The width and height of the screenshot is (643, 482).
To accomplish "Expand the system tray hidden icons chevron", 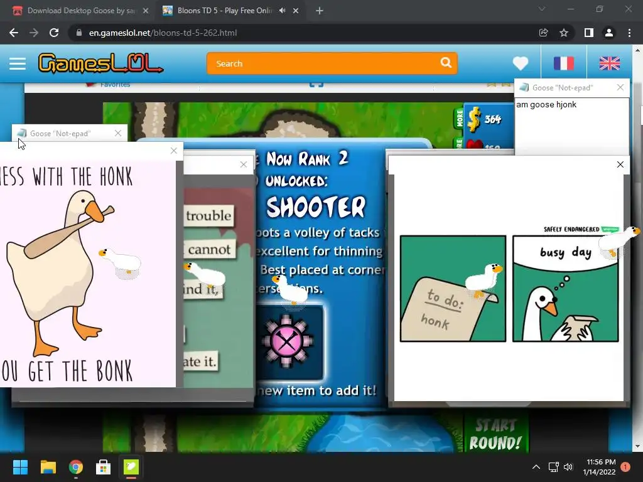I will pos(536,467).
